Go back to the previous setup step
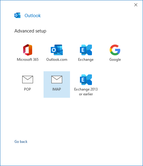The width and height of the screenshot is (143, 166). coord(21,142)
